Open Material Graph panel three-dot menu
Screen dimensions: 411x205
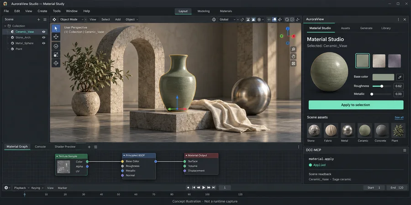(299, 147)
